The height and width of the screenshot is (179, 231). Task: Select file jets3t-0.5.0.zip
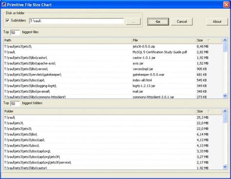click(144, 46)
